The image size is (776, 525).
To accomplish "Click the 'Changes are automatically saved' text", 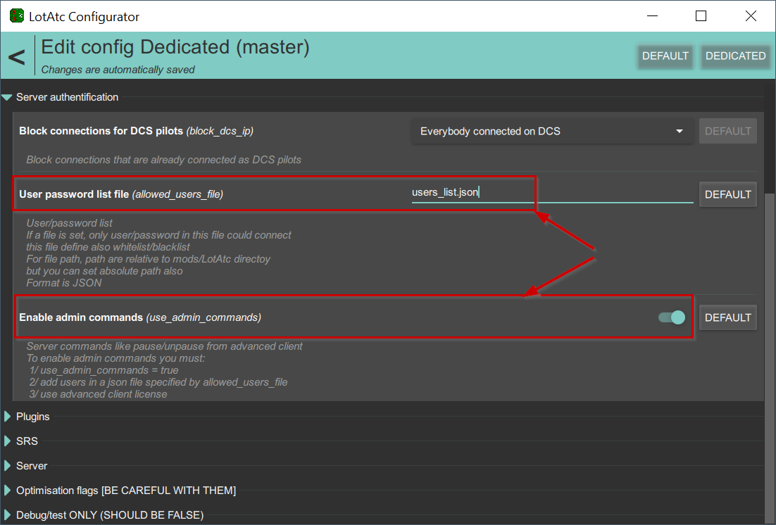I will click(x=118, y=70).
